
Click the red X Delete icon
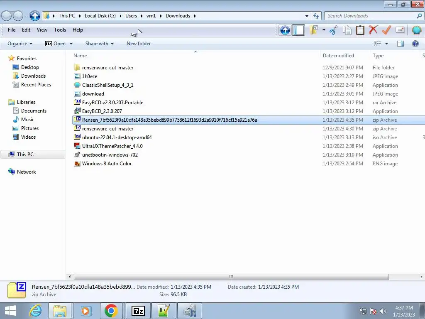click(x=373, y=30)
